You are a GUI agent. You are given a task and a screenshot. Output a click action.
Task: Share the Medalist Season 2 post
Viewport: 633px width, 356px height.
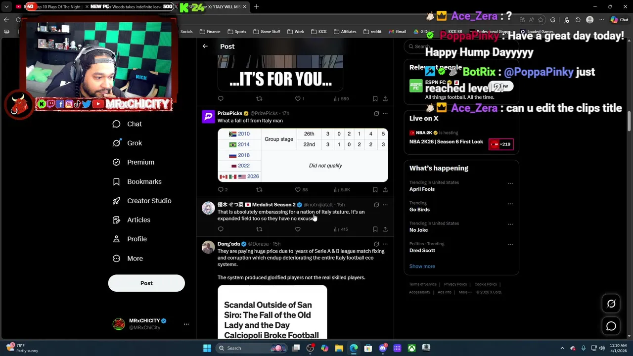tap(385, 229)
